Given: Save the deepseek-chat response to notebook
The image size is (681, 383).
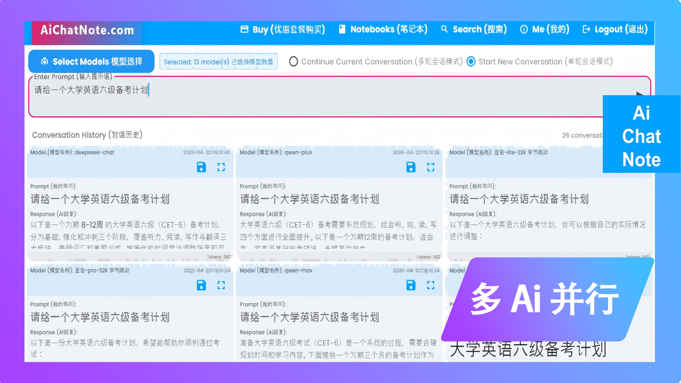Looking at the screenshot, I should [201, 168].
